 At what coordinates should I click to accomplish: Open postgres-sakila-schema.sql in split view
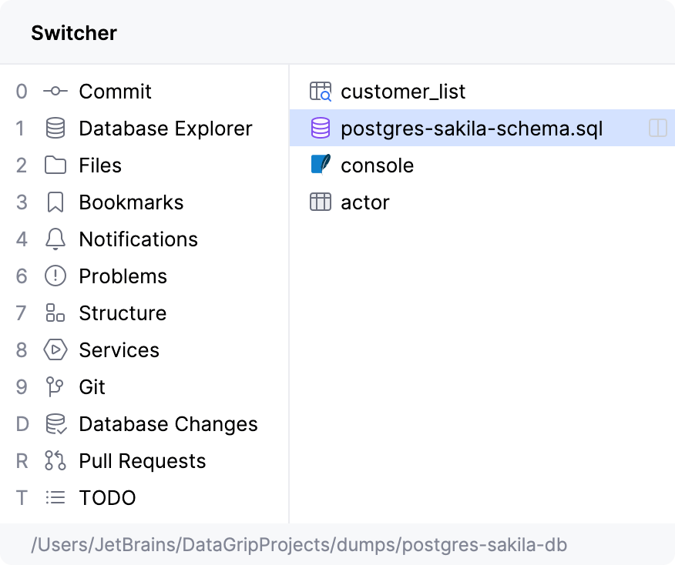coord(657,129)
